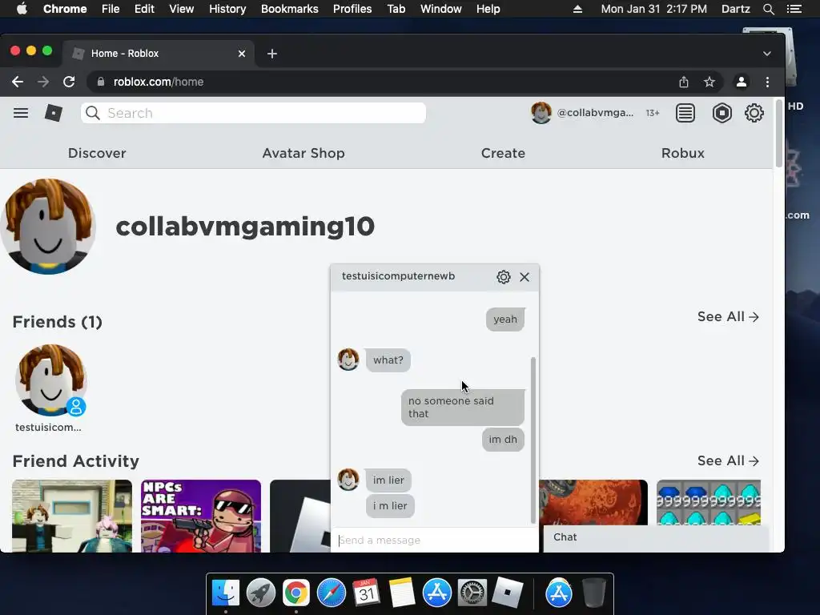Open the Roblox notifications stream icon
Viewport: 820px width, 615px height.
(x=685, y=113)
